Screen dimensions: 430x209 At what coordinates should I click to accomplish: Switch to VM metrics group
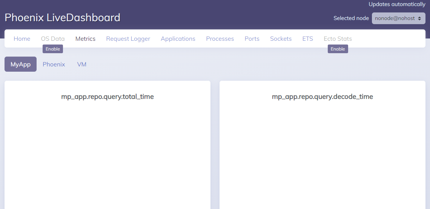[82, 64]
